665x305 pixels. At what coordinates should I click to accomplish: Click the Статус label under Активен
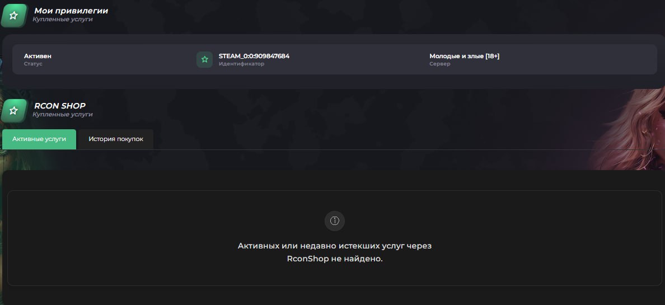click(x=33, y=64)
